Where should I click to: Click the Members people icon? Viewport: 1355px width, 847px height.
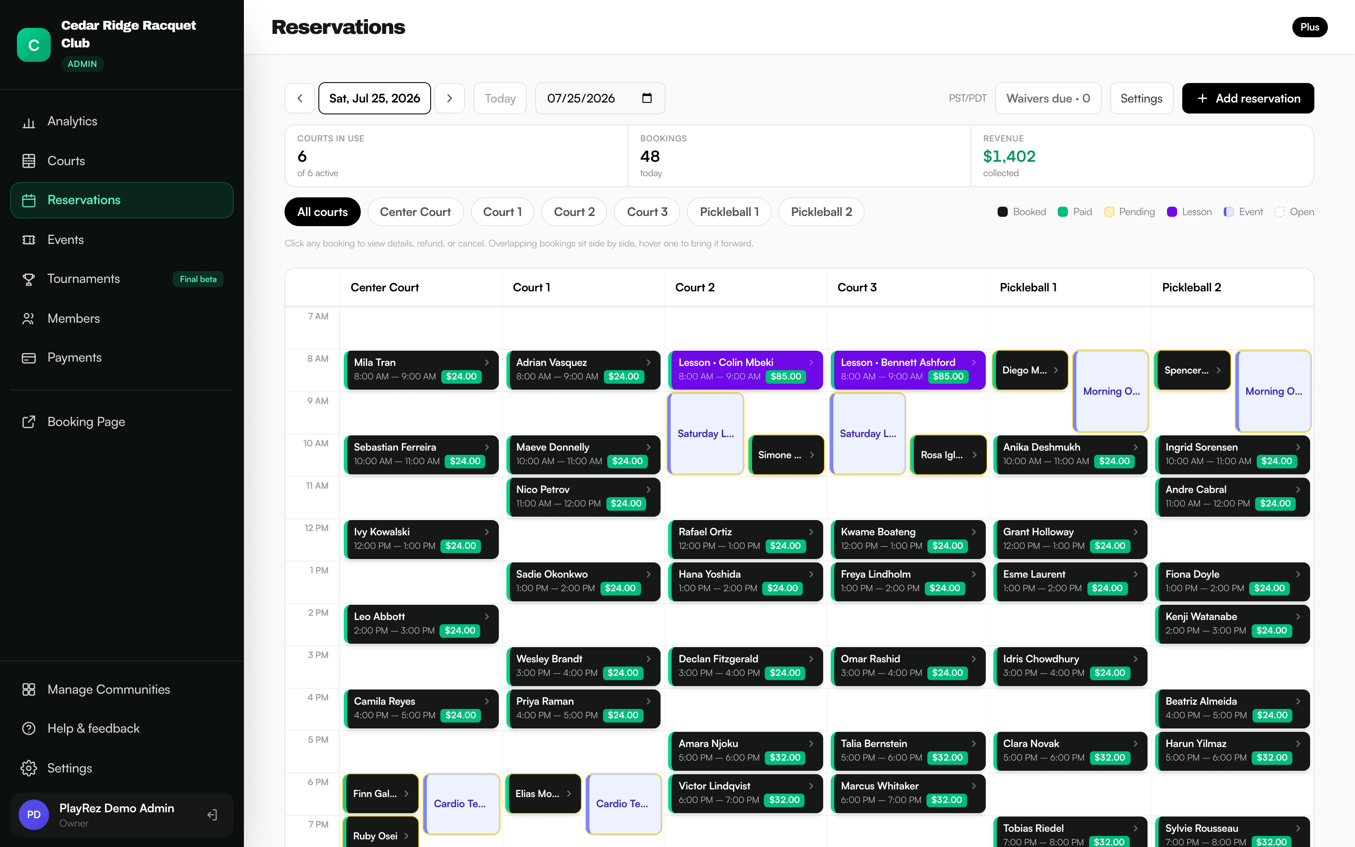28,318
